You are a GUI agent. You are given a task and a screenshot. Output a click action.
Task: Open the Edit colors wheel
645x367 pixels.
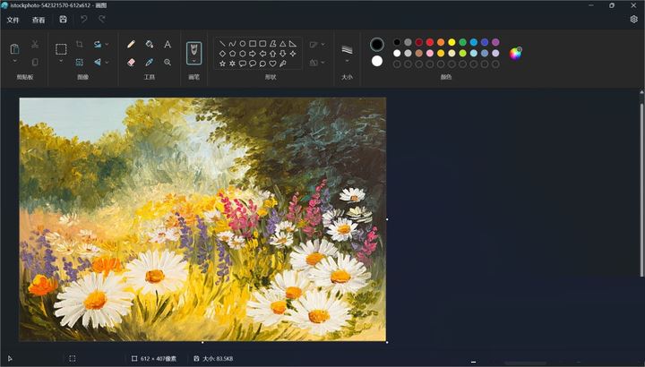(x=515, y=53)
